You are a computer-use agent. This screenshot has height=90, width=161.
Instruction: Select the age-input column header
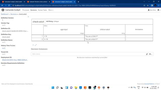point(64,29)
